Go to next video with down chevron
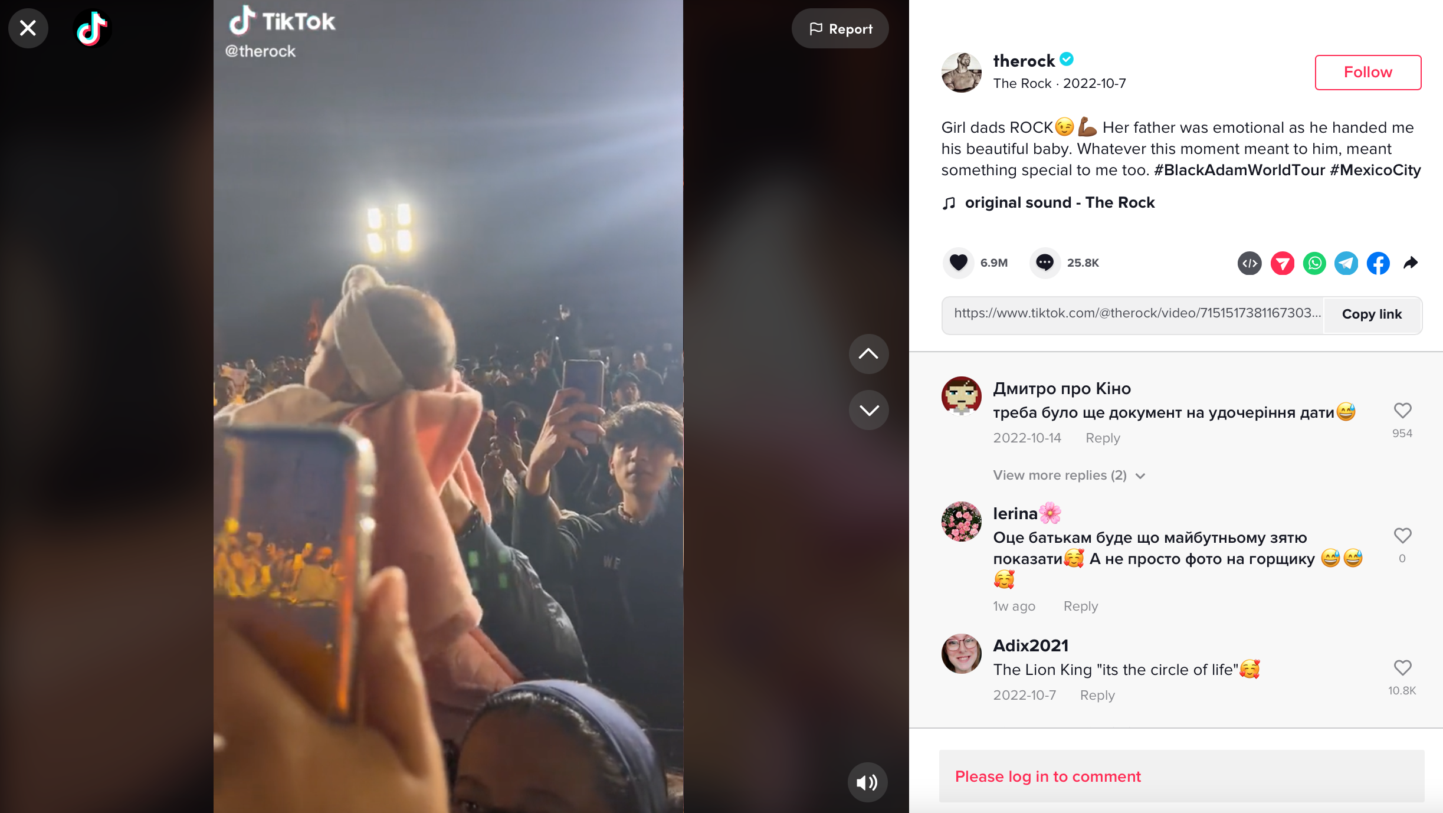The width and height of the screenshot is (1443, 813). pos(868,410)
